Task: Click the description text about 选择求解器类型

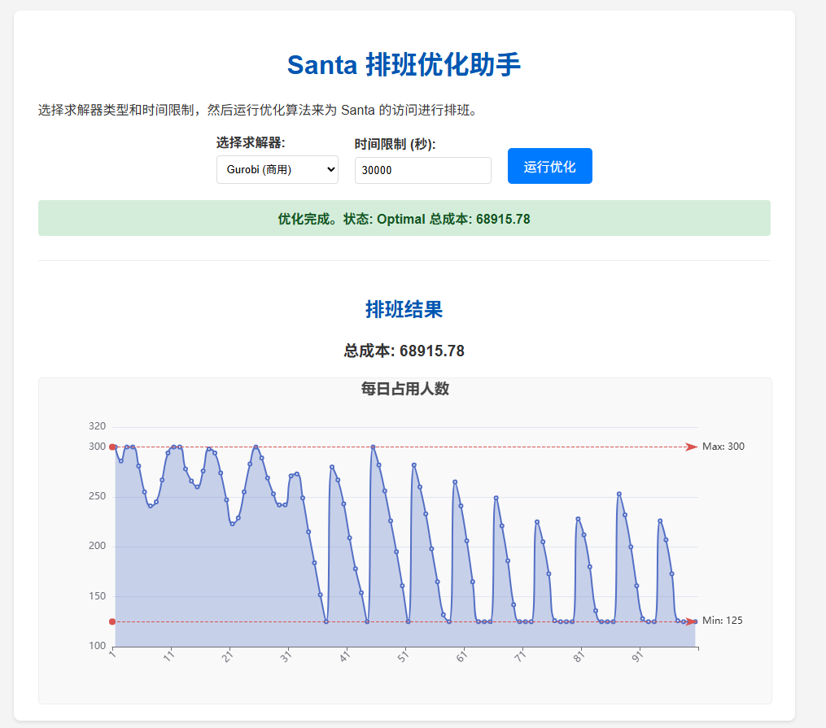Action: [258, 110]
